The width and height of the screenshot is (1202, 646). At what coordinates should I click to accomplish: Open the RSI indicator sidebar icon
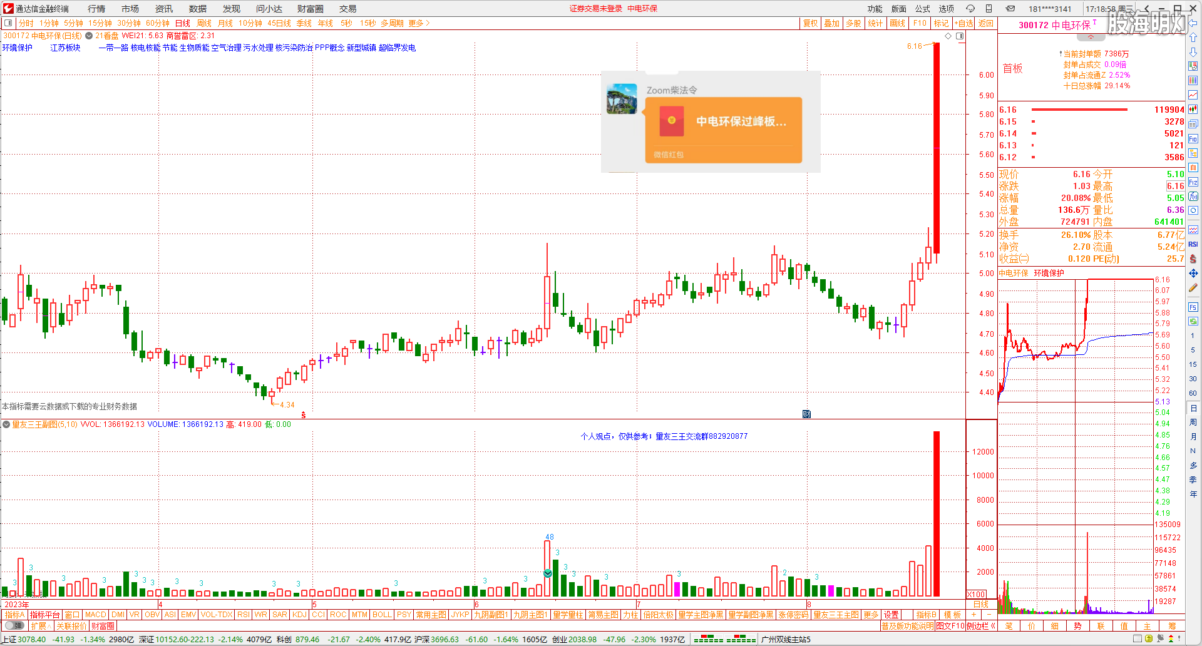[x=1193, y=244]
